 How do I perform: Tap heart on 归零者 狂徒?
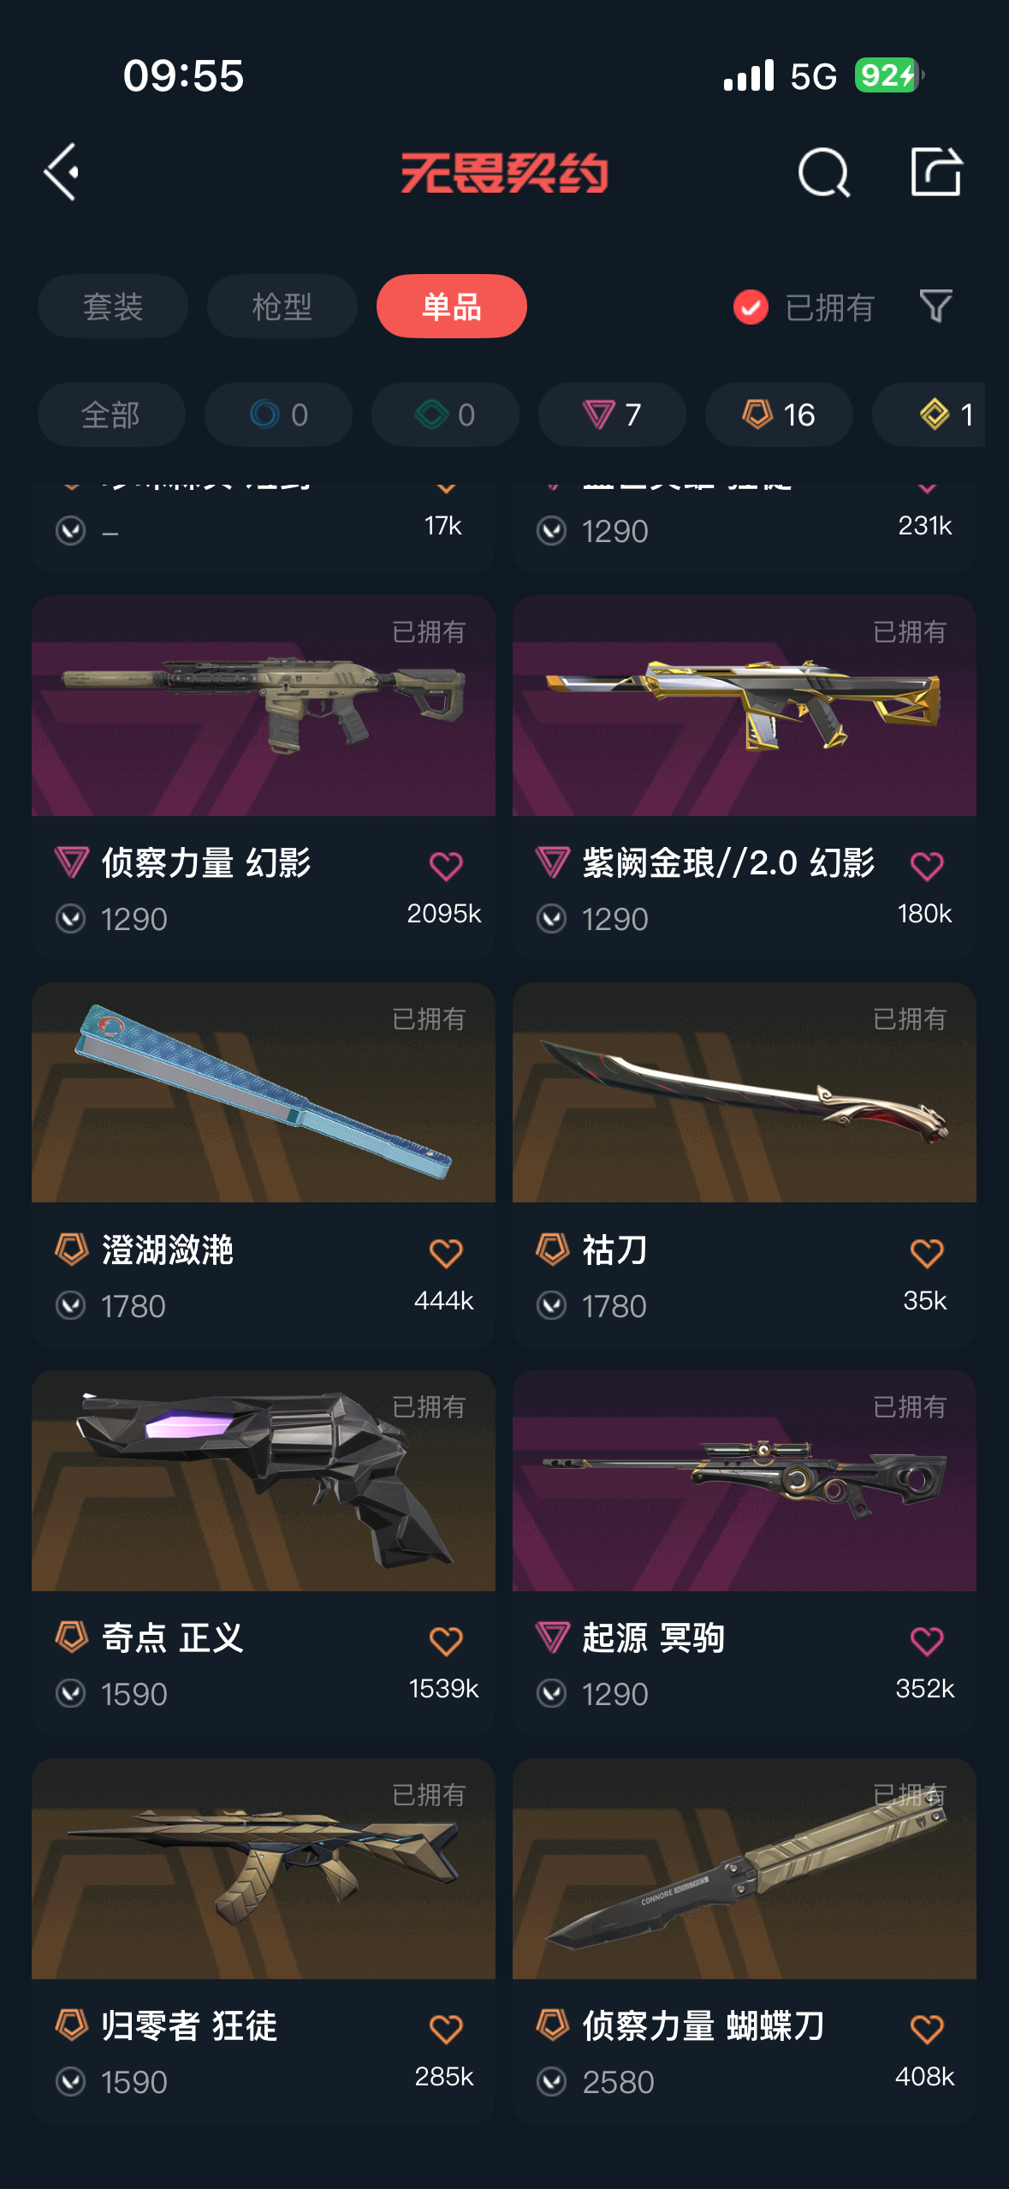(446, 2029)
